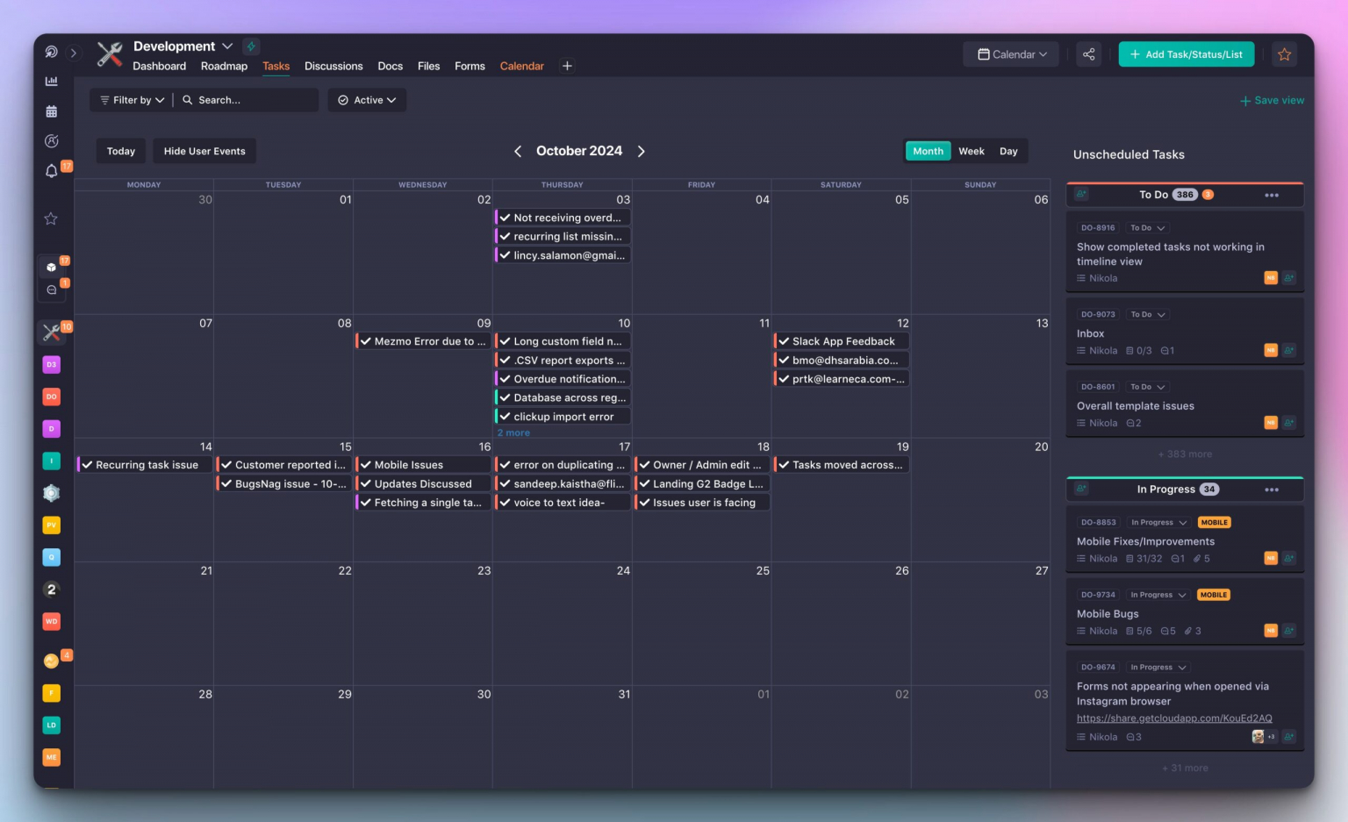
Task: Toggle check on 'Mobile Issues' task
Action: 366,465
